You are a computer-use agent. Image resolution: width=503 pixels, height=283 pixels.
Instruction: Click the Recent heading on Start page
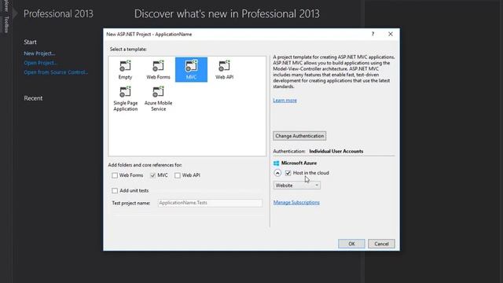point(33,98)
